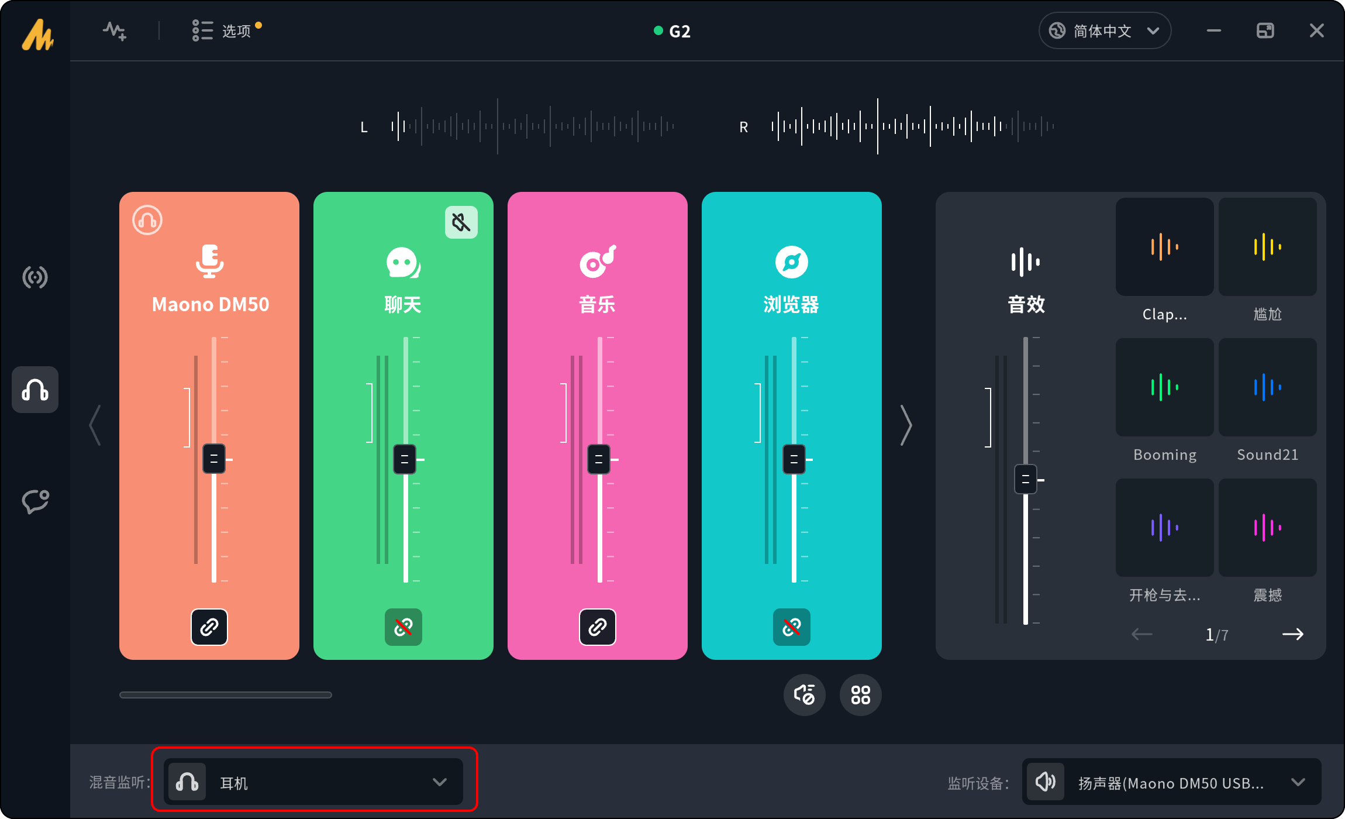This screenshot has width=1345, height=819.
Task: Play the Booming sound effect pad
Action: pyautogui.click(x=1164, y=387)
